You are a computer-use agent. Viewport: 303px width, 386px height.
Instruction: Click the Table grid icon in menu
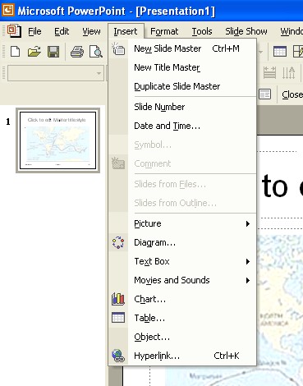tap(118, 318)
